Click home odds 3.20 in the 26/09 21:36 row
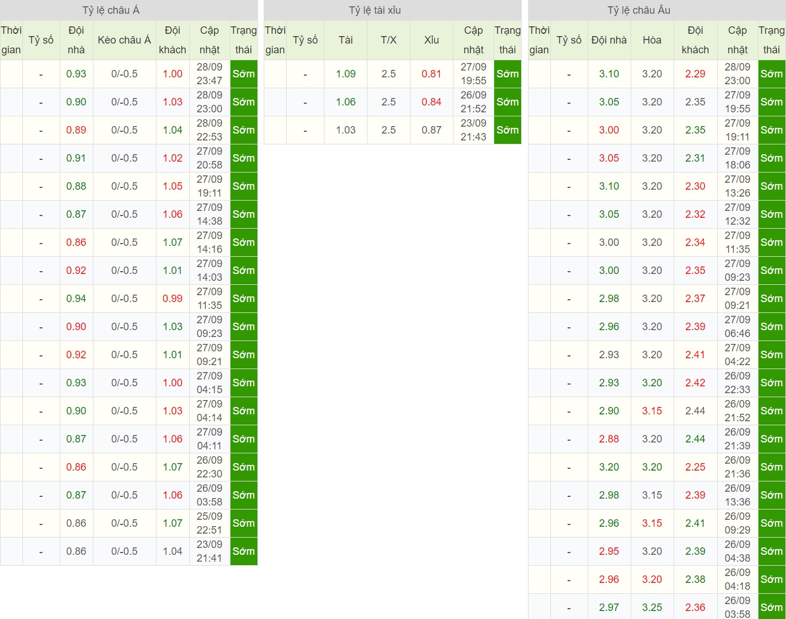 pyautogui.click(x=609, y=467)
